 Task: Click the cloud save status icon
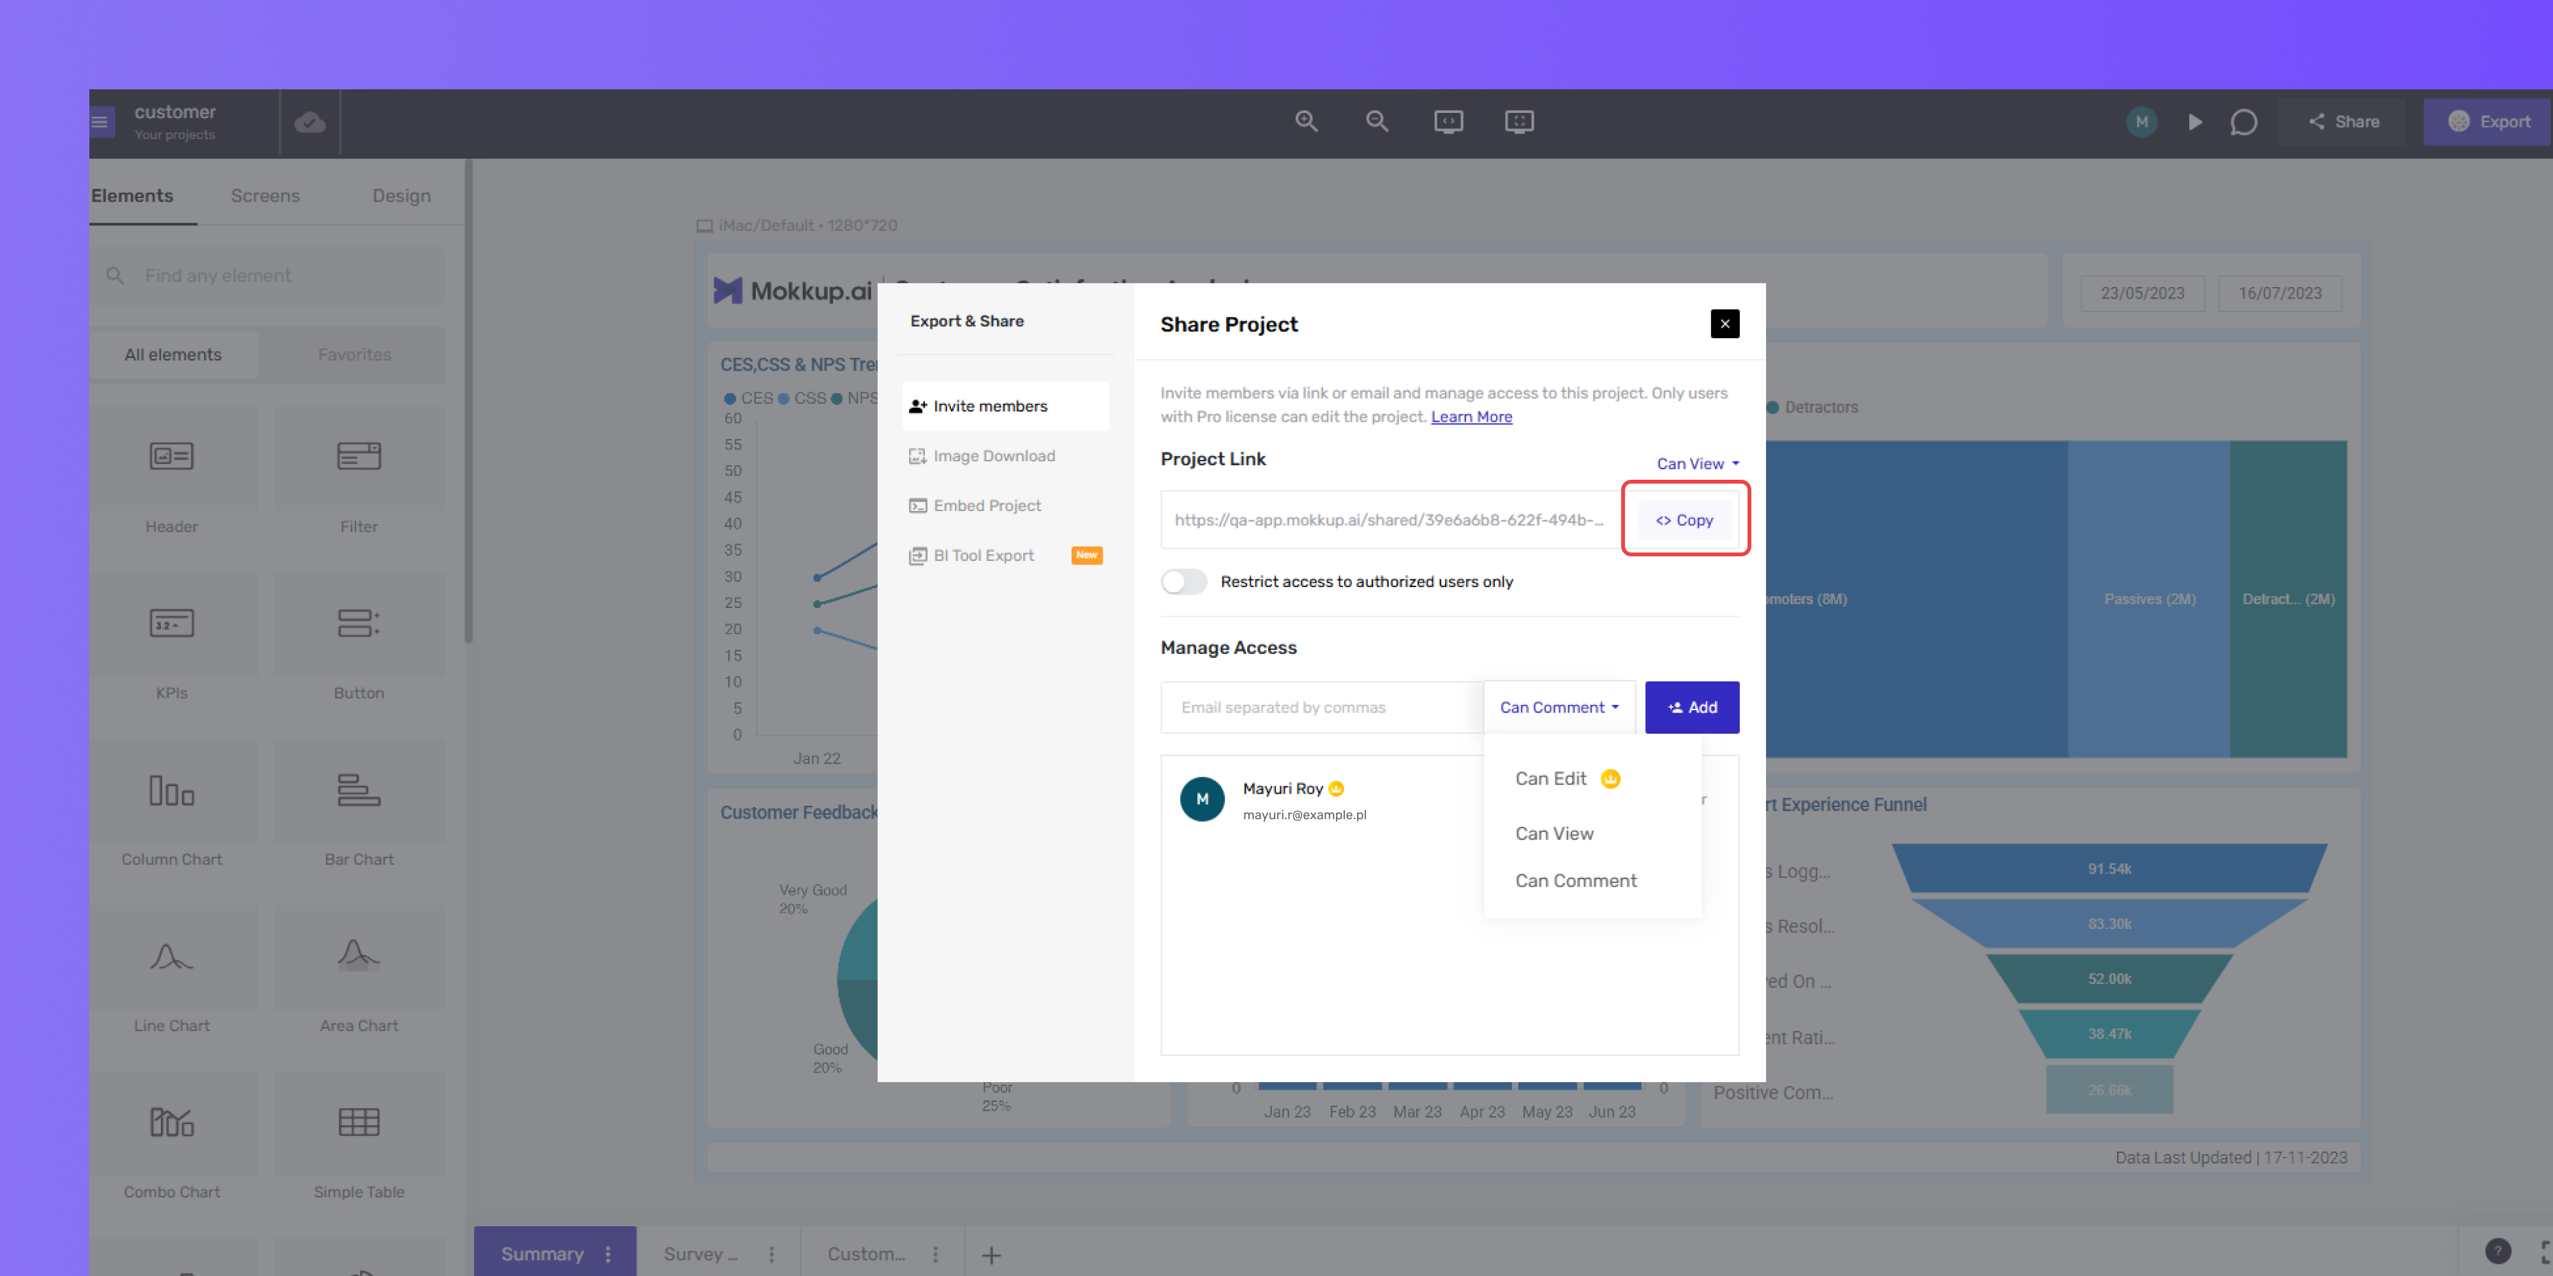pyautogui.click(x=310, y=122)
